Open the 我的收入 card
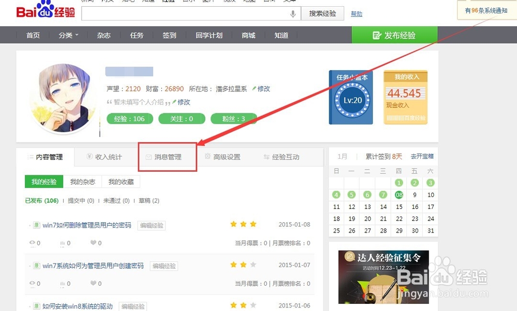This screenshot has width=517, height=311. coord(405,97)
